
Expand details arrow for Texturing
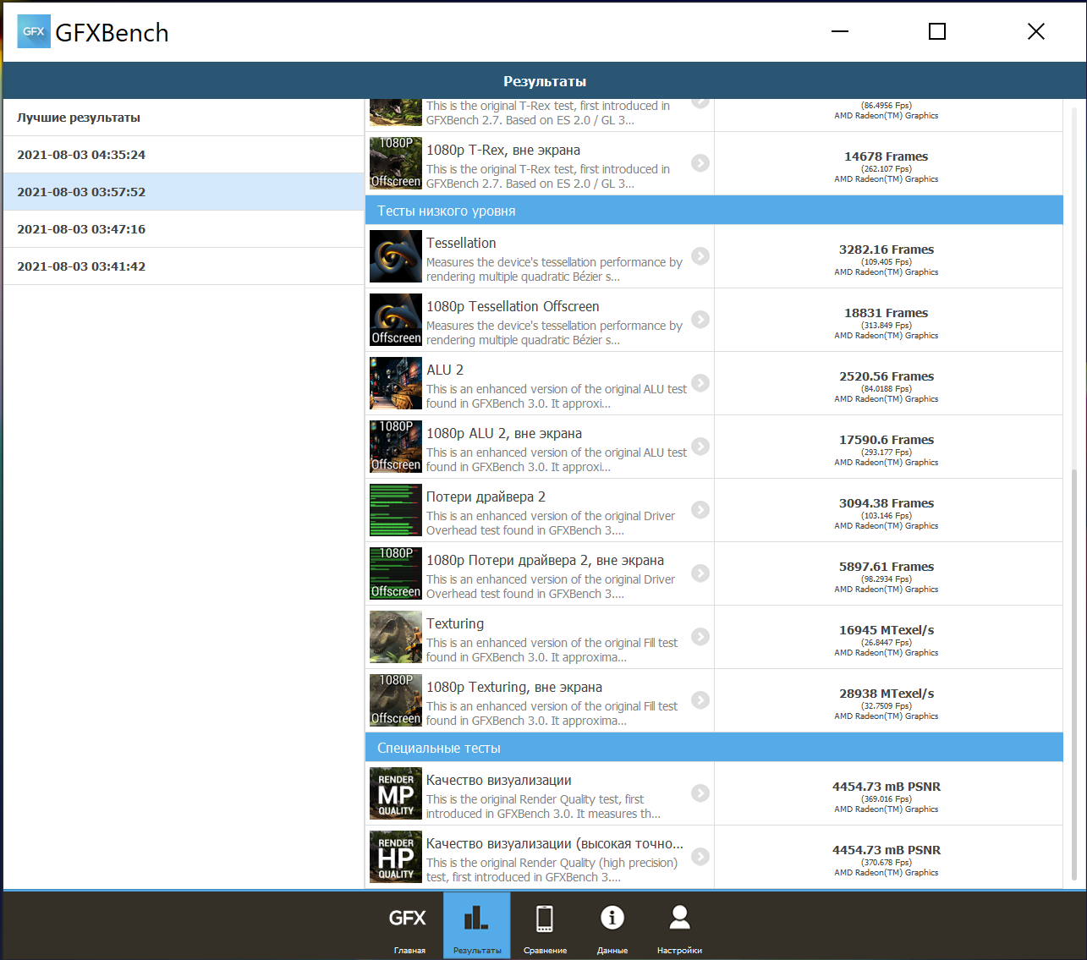(700, 636)
